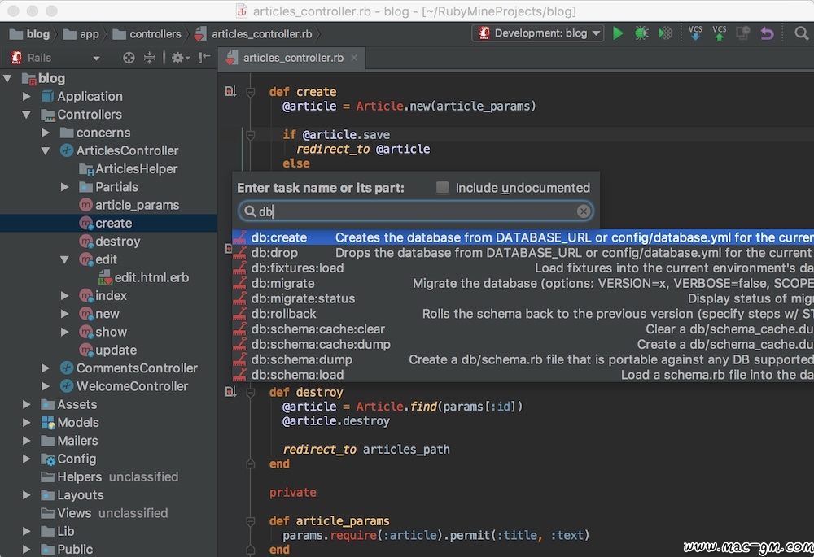Choose db:migrate:status task
The width and height of the screenshot is (814, 557).
(x=523, y=298)
